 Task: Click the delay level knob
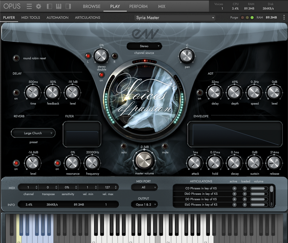[72, 93]
